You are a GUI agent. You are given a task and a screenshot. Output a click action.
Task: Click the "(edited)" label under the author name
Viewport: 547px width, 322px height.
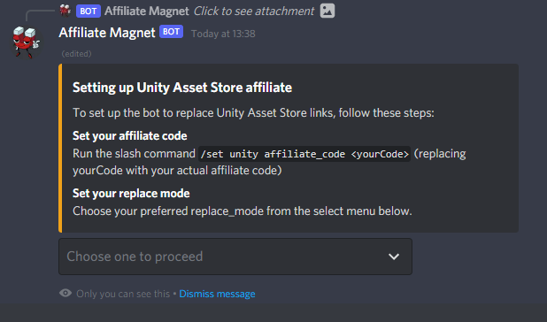(76, 54)
